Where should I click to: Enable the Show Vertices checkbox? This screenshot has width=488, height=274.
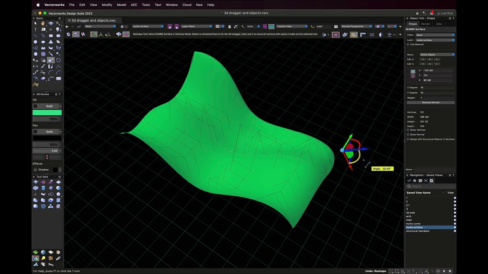pos(408,130)
